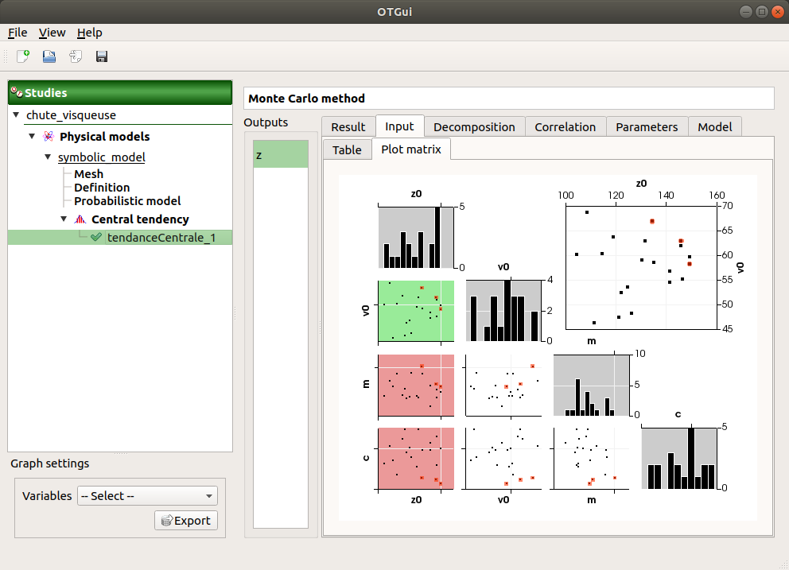
Task: Click the atom icon beside Physical models
Action: (49, 136)
